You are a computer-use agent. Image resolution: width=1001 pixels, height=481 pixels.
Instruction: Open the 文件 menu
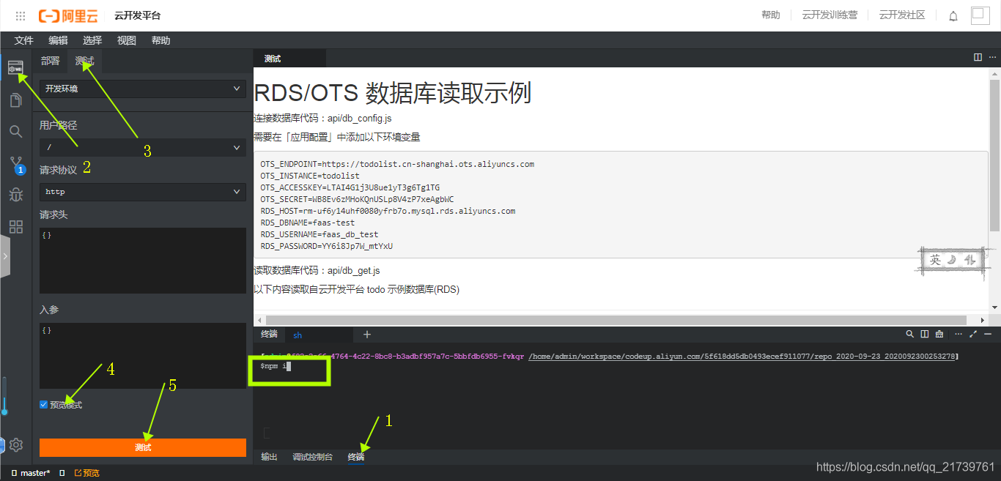tap(24, 40)
